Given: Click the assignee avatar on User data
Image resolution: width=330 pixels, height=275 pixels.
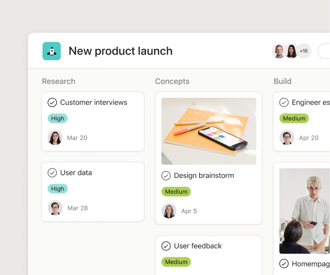Looking at the screenshot, I should pos(55,208).
